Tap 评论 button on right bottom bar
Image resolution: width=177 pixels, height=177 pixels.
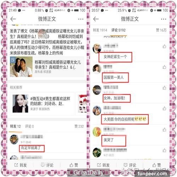click(x=130, y=165)
